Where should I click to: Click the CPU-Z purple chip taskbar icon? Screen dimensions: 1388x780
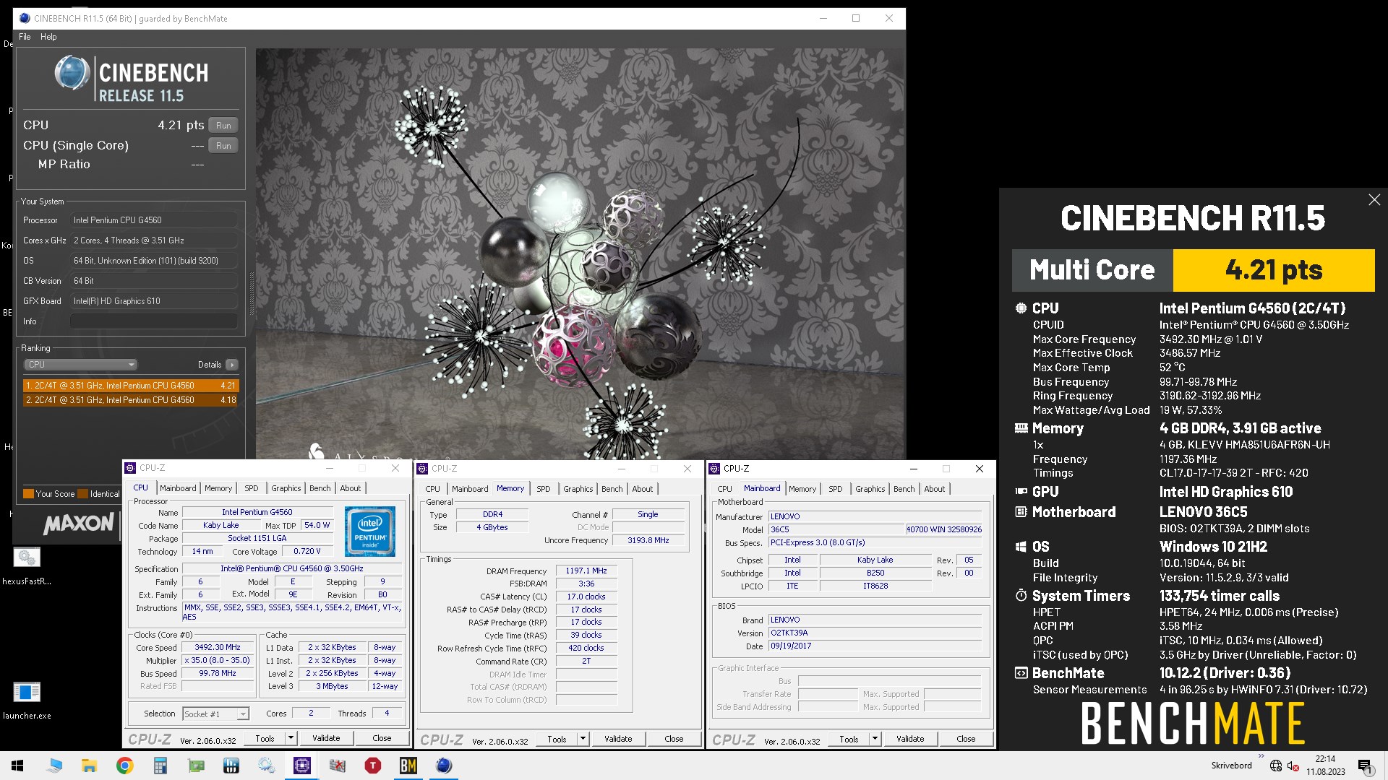coord(301,766)
